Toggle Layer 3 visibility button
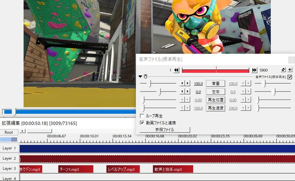The height and width of the screenshot is (181, 295). pyautogui.click(x=9, y=168)
